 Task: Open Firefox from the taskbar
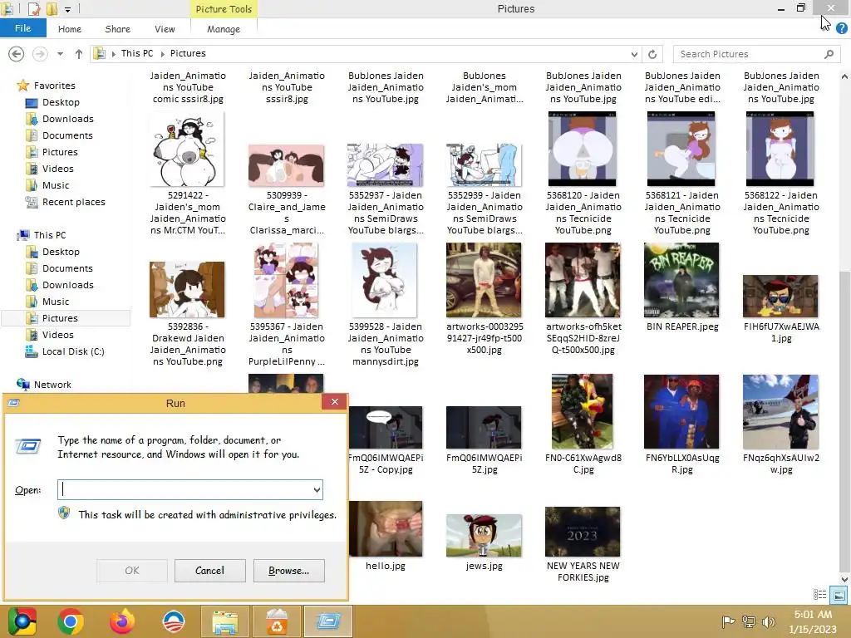[x=122, y=621]
